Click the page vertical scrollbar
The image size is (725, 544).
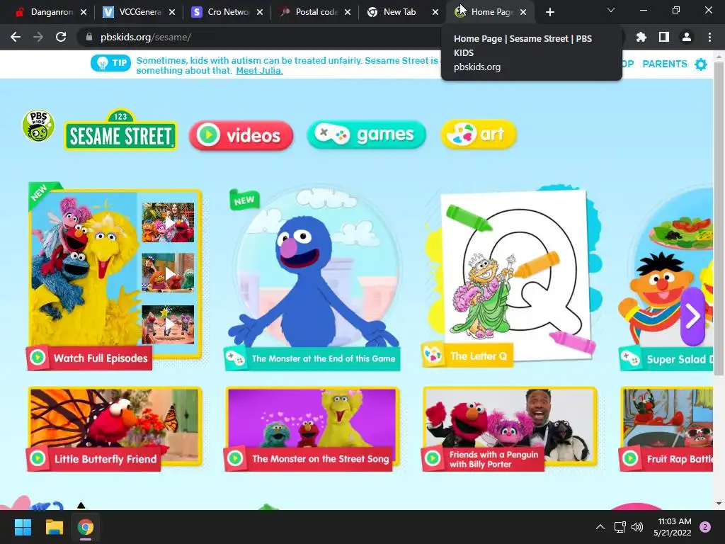pos(719,217)
